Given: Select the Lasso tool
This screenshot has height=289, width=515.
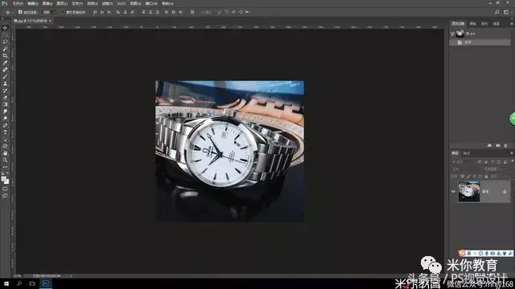Looking at the screenshot, I should [5, 42].
